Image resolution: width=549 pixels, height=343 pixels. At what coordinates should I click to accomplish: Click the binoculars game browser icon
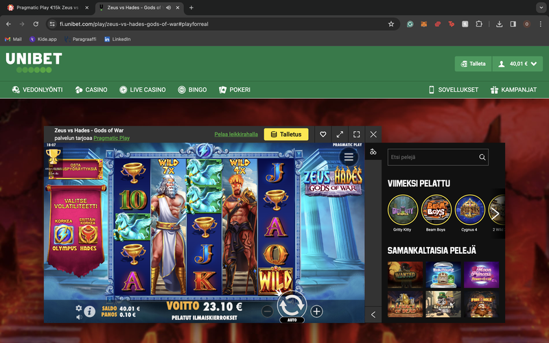tap(373, 152)
